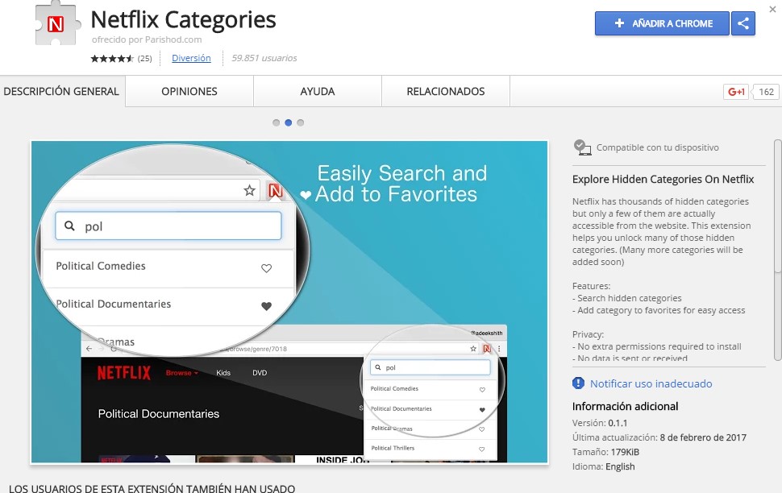Screen dimensions: 782x493
Task: Select the first carousel dot
Action: coord(277,123)
